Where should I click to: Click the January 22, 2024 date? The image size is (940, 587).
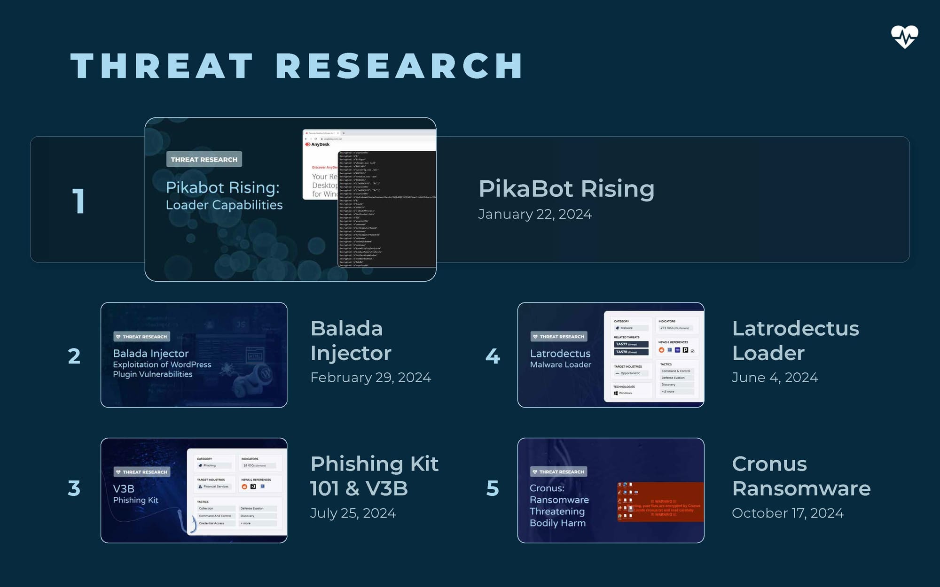click(x=534, y=214)
